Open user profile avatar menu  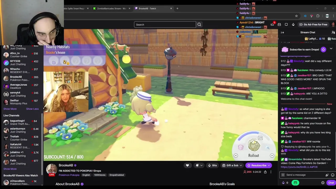(x=333, y=24)
